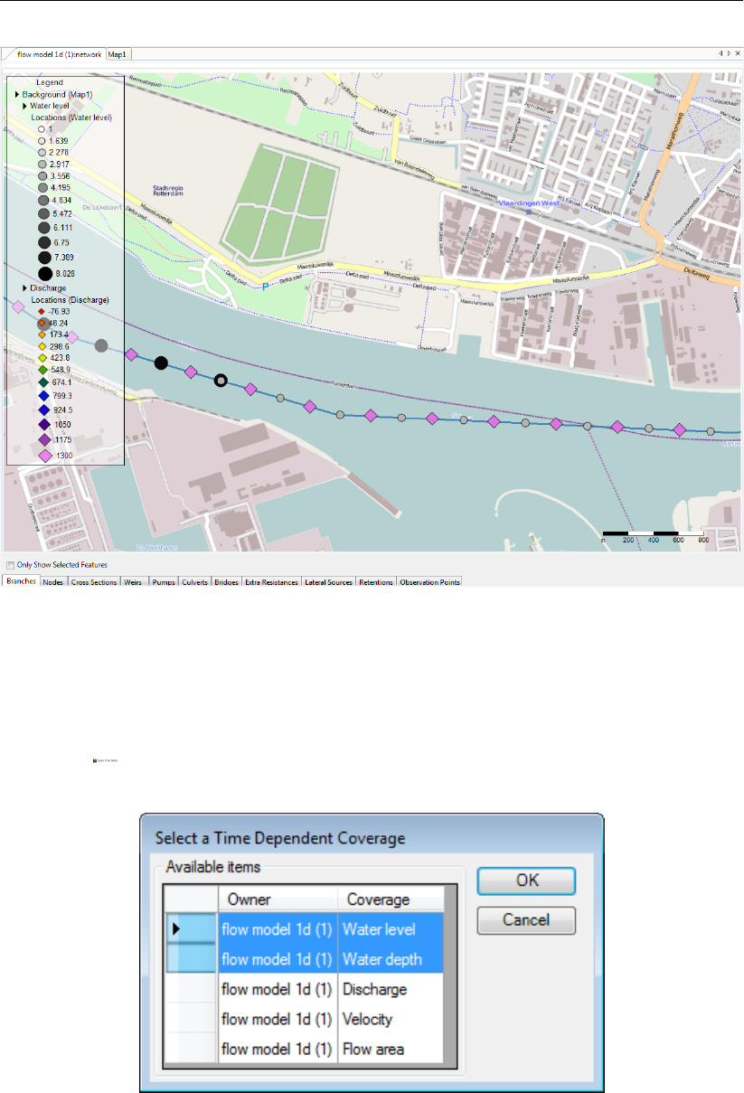Sort by the Coverage column header
The image size is (744, 1093).
click(x=391, y=900)
